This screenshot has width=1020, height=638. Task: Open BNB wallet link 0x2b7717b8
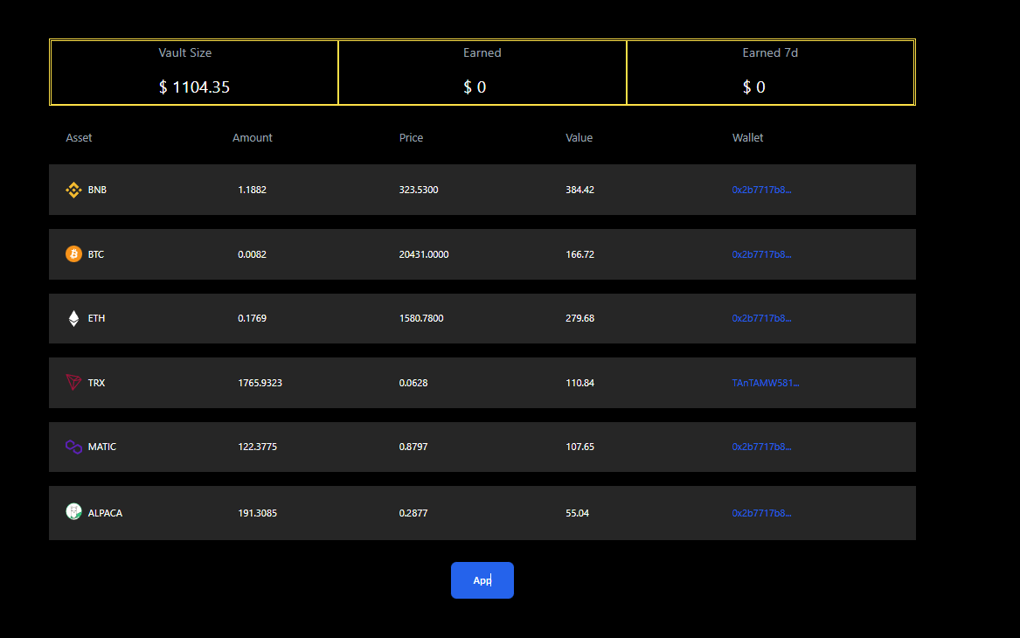click(761, 190)
